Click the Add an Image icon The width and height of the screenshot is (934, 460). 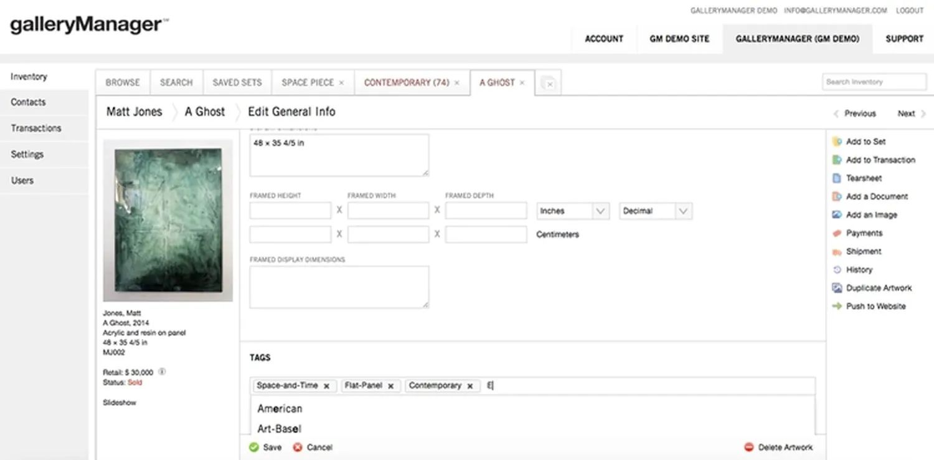(837, 214)
